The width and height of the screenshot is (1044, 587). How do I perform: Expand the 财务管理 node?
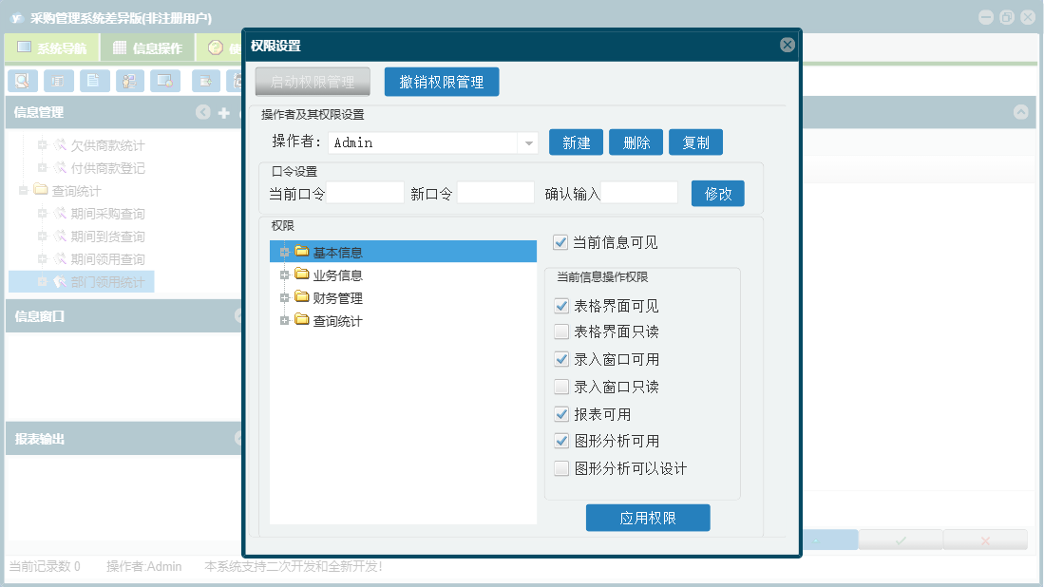284,297
